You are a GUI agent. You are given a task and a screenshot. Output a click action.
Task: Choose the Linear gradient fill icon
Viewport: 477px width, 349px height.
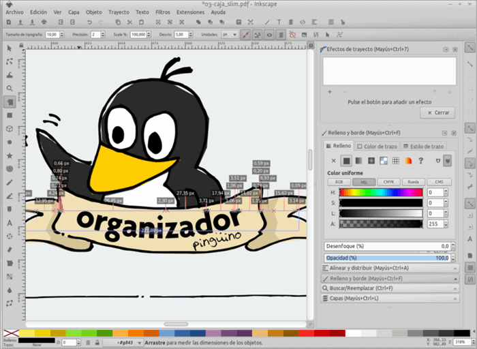[x=358, y=161]
